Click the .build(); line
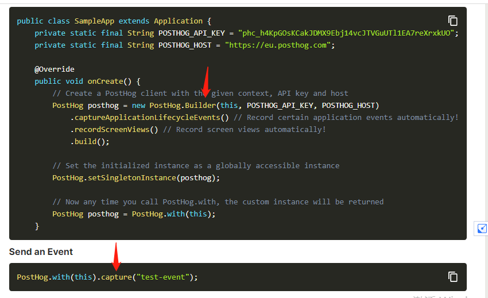The height and width of the screenshot is (298, 488). [x=90, y=142]
